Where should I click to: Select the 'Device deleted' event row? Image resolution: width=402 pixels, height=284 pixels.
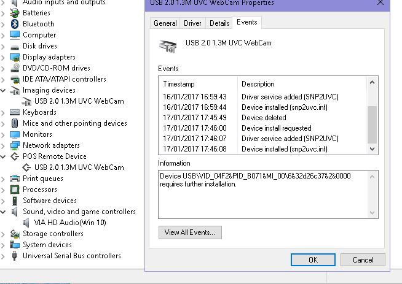click(x=264, y=118)
